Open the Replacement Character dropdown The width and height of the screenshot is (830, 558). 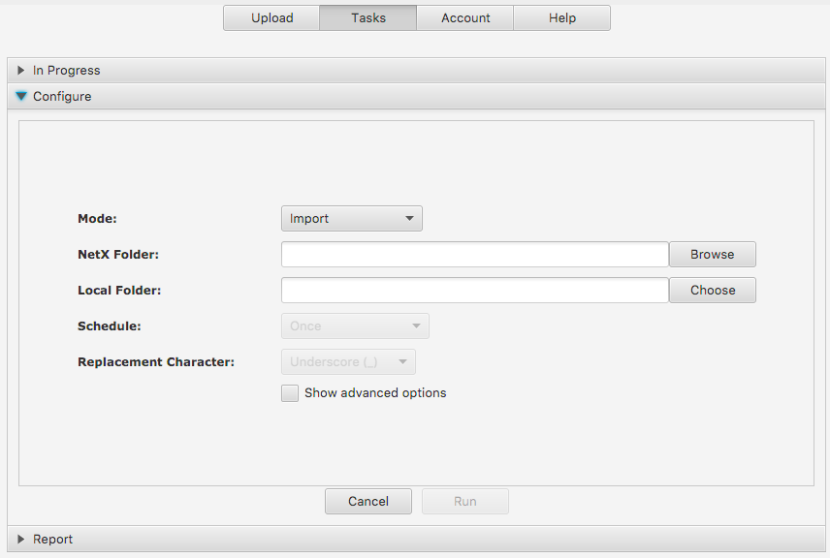(348, 362)
